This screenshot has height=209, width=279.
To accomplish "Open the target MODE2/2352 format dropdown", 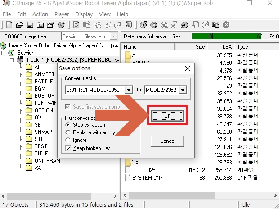I will click(183, 90).
